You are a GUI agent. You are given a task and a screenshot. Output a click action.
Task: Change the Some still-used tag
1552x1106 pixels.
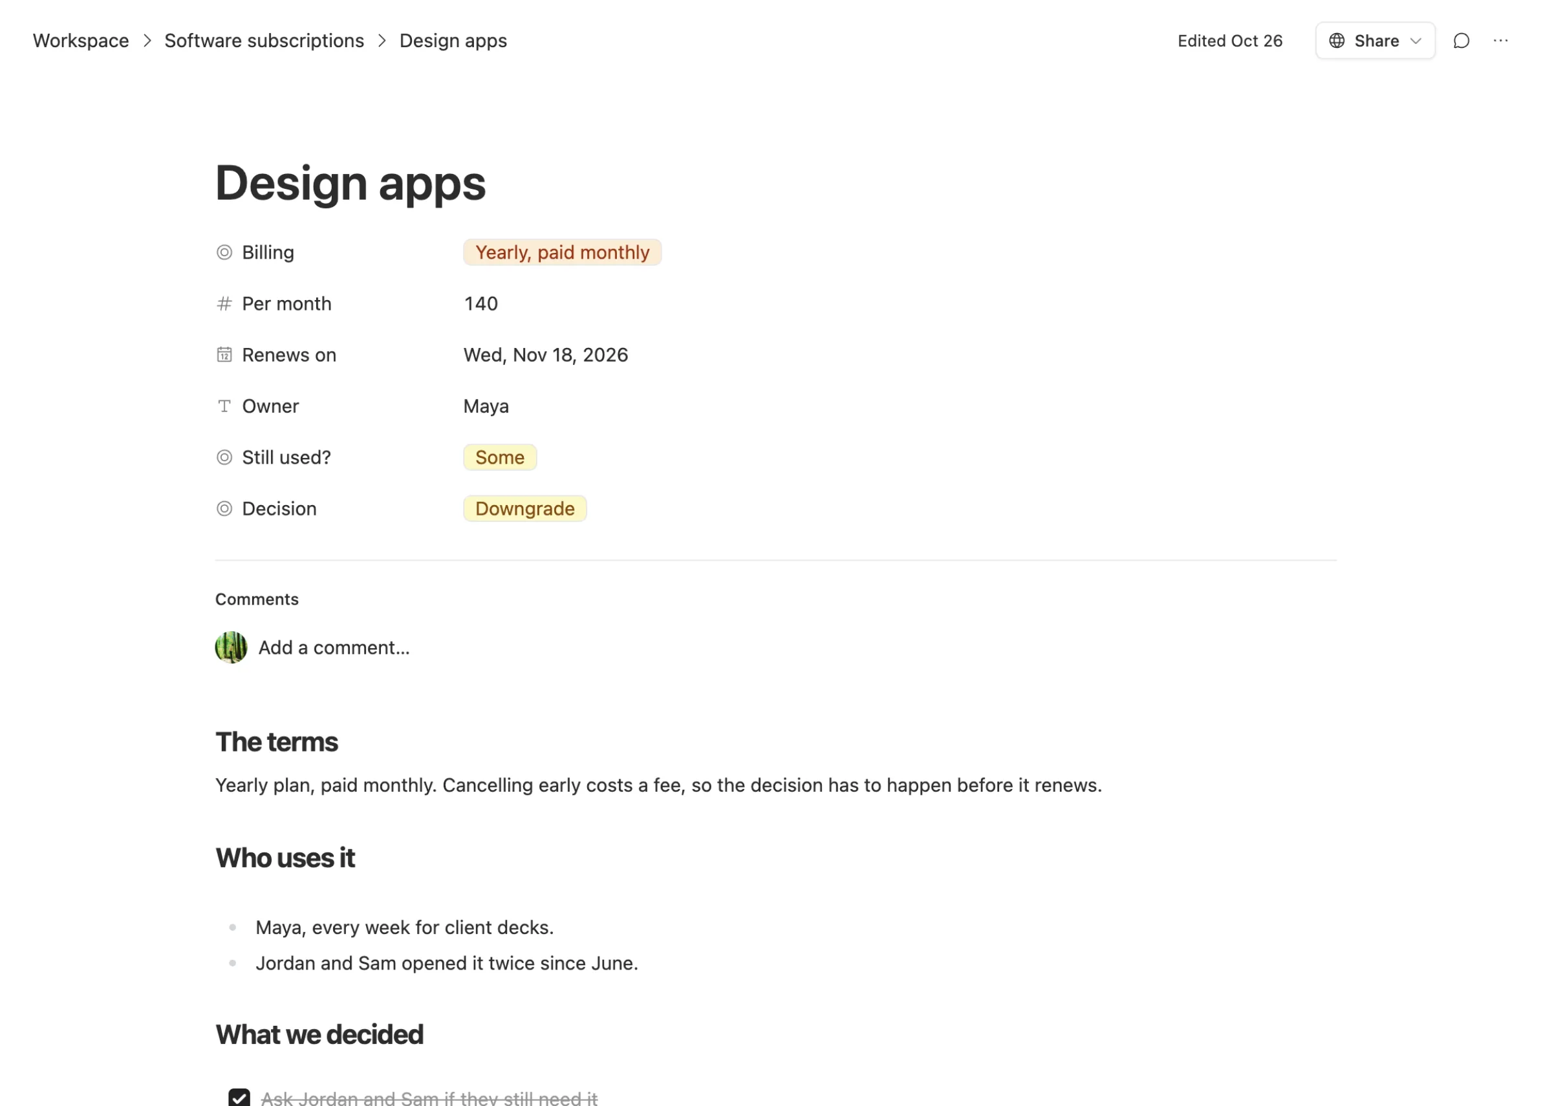coord(500,458)
